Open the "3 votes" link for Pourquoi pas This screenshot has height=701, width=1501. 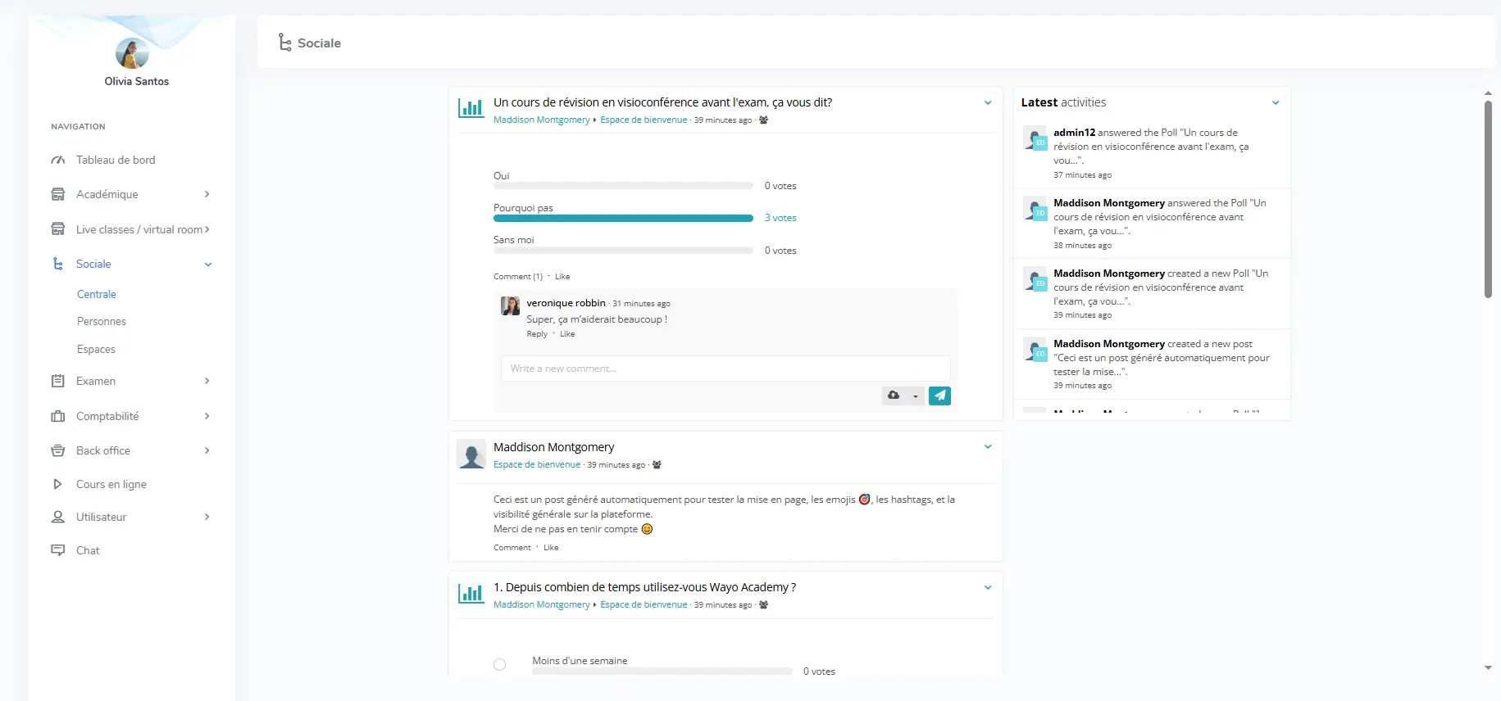[x=780, y=218]
